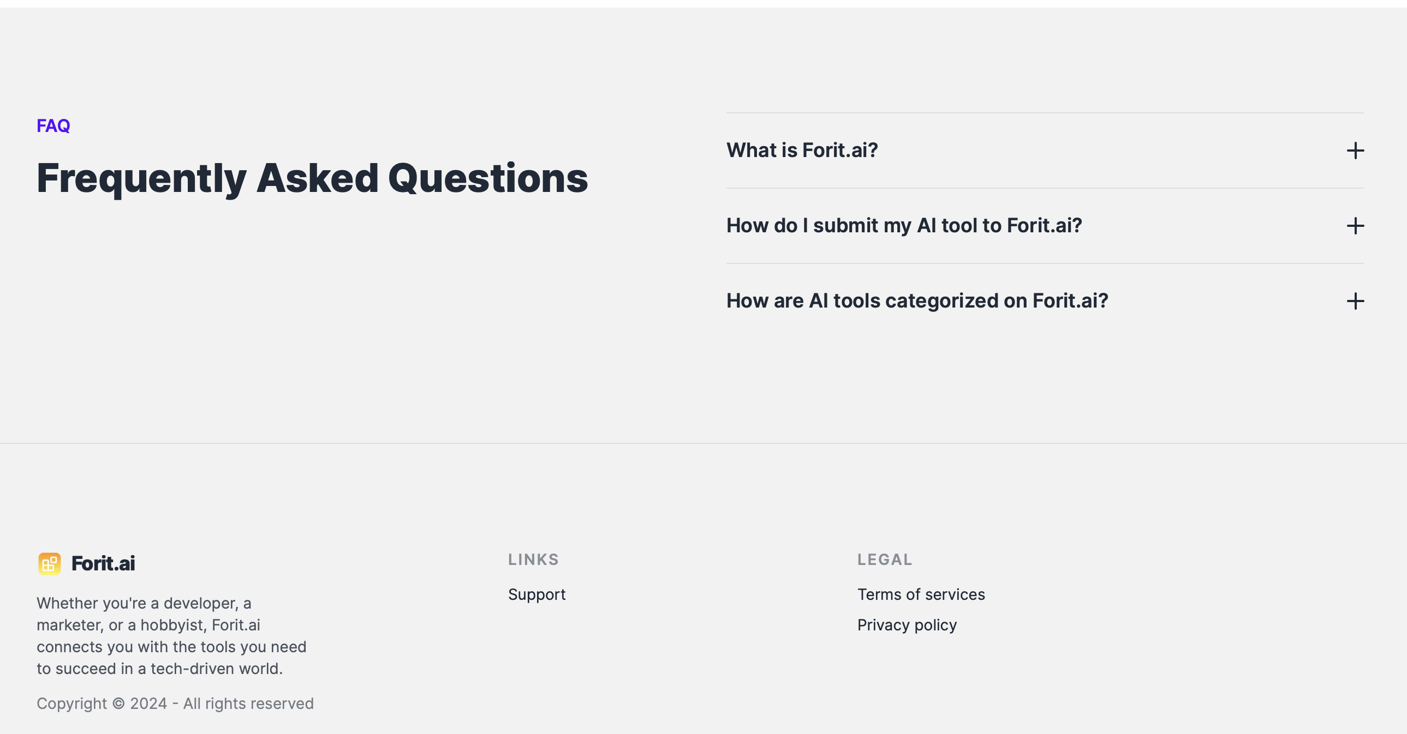
Task: Click the Forit.ai brand name in footer
Action: (103, 564)
